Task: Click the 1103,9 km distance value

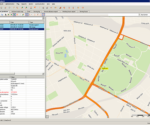Action: 14,94
